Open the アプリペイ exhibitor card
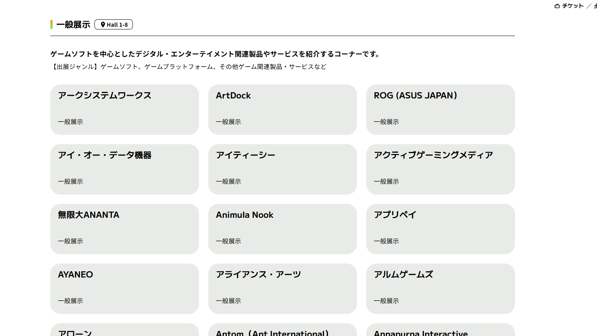The height and width of the screenshot is (336, 597). pos(440,229)
